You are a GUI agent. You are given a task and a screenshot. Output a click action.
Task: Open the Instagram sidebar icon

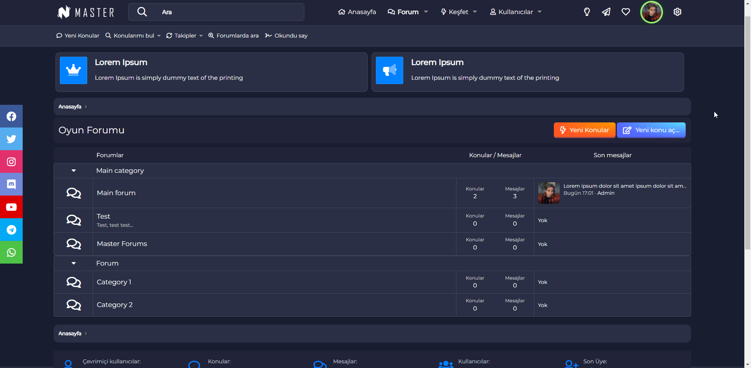coord(11,162)
